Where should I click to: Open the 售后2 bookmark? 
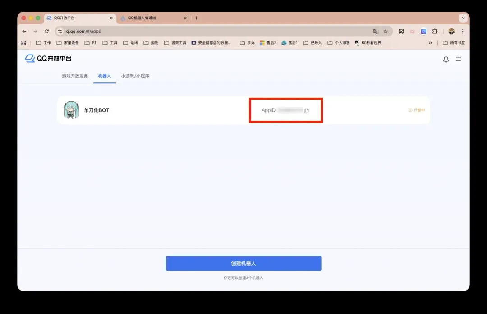(268, 43)
